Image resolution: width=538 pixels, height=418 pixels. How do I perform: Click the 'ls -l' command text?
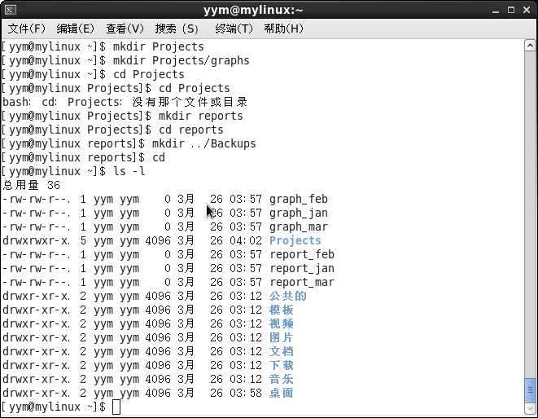129,171
